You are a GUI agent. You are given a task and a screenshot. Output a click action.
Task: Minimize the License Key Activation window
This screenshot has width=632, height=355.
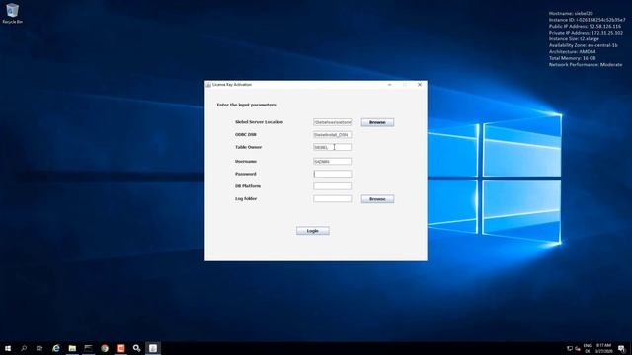pyautogui.click(x=389, y=85)
